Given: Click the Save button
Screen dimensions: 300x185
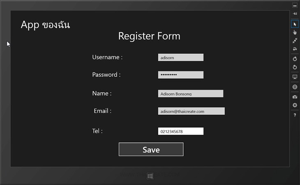Looking at the screenshot, I should pos(151,149).
